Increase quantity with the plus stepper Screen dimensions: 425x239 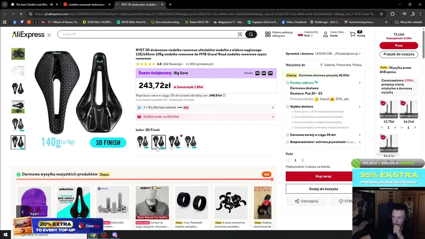(x=302, y=160)
